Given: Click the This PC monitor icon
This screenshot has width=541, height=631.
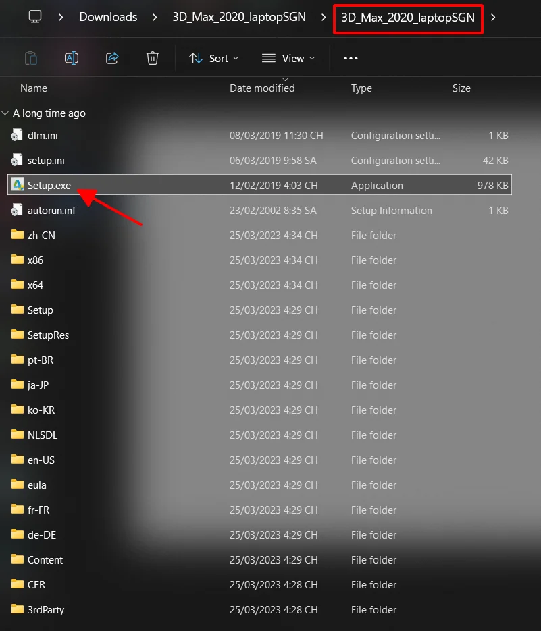Looking at the screenshot, I should 36,17.
